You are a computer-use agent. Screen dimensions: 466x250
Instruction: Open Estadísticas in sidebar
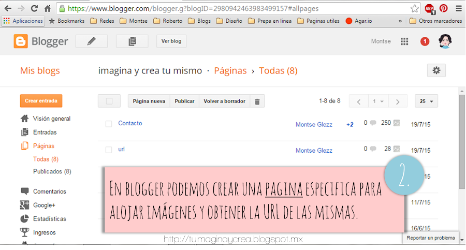tap(43, 219)
